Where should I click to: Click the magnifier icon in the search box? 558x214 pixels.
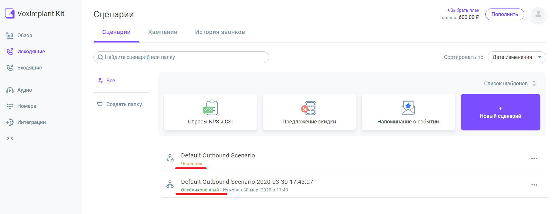(x=100, y=57)
